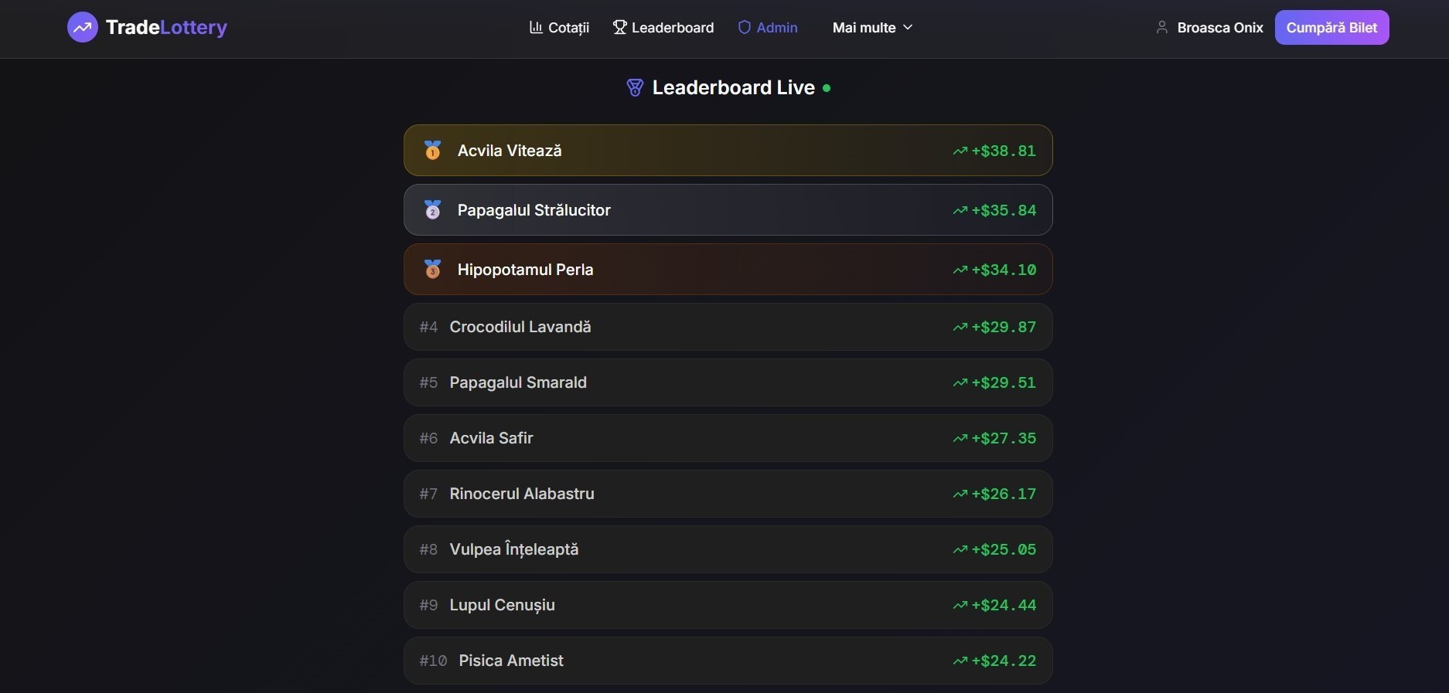This screenshot has width=1449, height=693.
Task: Click the silver medal icon for Papagalul Strălucitor
Action: pyautogui.click(x=433, y=209)
